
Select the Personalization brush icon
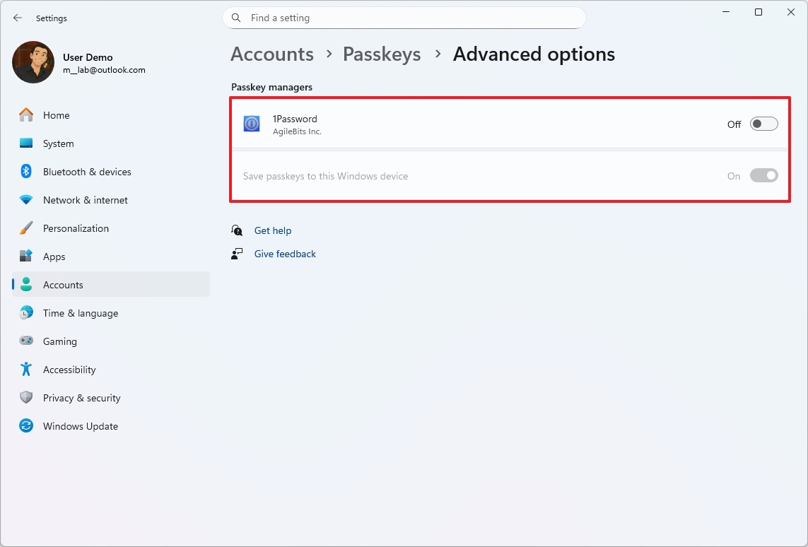(25, 228)
